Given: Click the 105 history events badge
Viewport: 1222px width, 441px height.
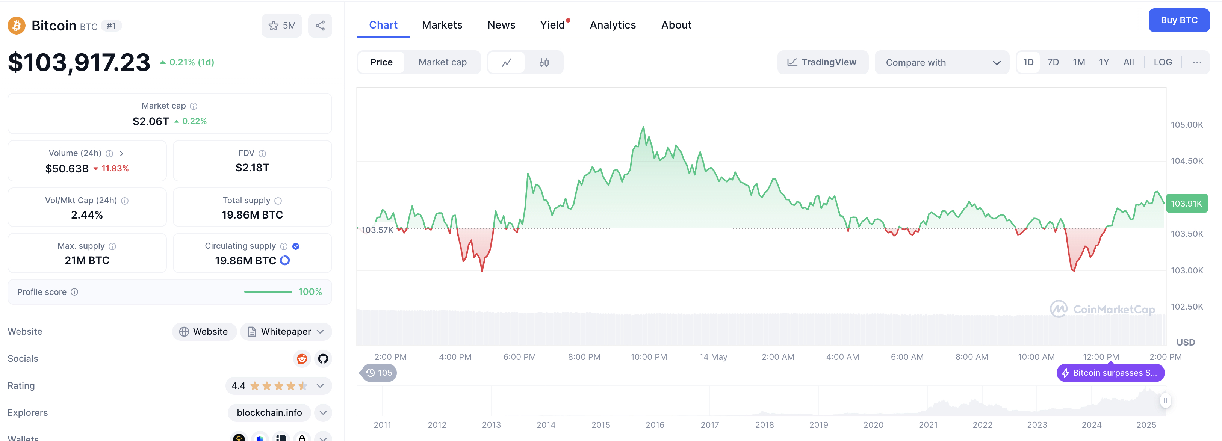Looking at the screenshot, I should click(378, 373).
